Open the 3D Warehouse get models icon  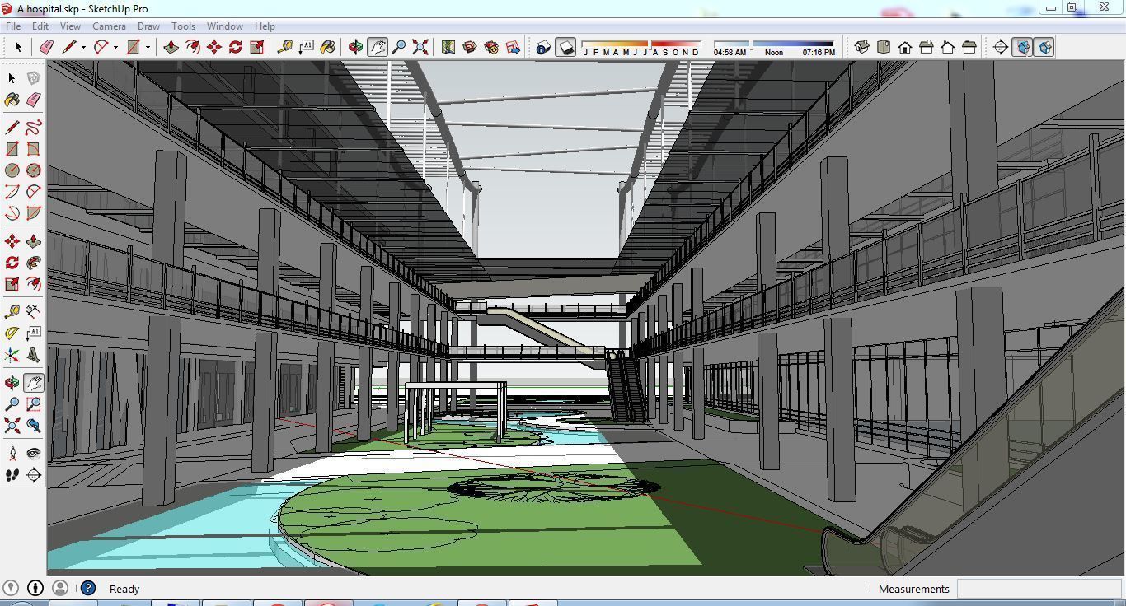click(x=470, y=47)
